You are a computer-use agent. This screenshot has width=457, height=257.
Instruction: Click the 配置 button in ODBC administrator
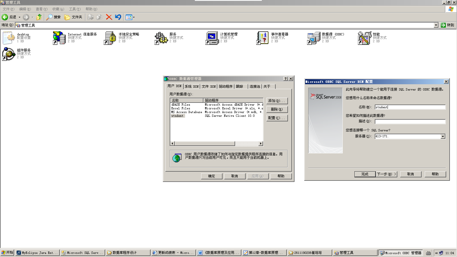pyautogui.click(x=277, y=118)
